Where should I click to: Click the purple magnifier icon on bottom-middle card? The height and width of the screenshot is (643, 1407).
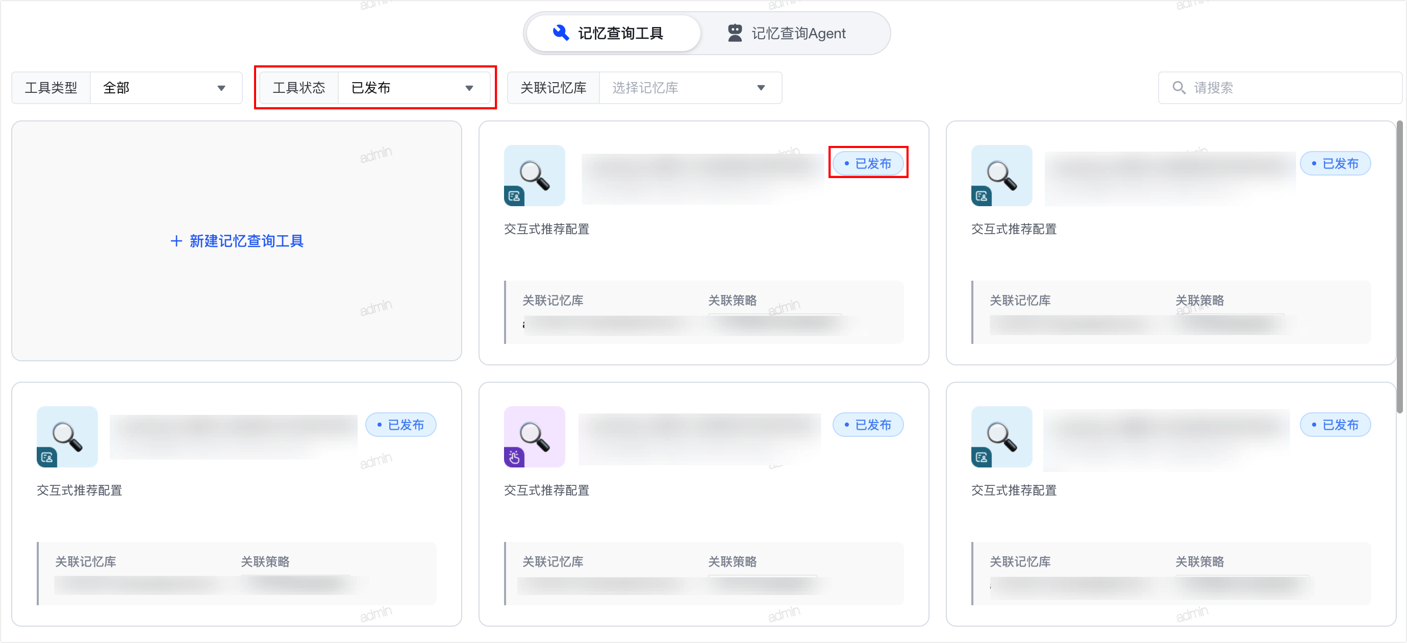[x=534, y=436]
